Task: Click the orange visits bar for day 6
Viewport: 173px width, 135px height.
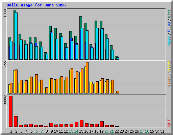Action: pyautogui.click(x=36, y=84)
